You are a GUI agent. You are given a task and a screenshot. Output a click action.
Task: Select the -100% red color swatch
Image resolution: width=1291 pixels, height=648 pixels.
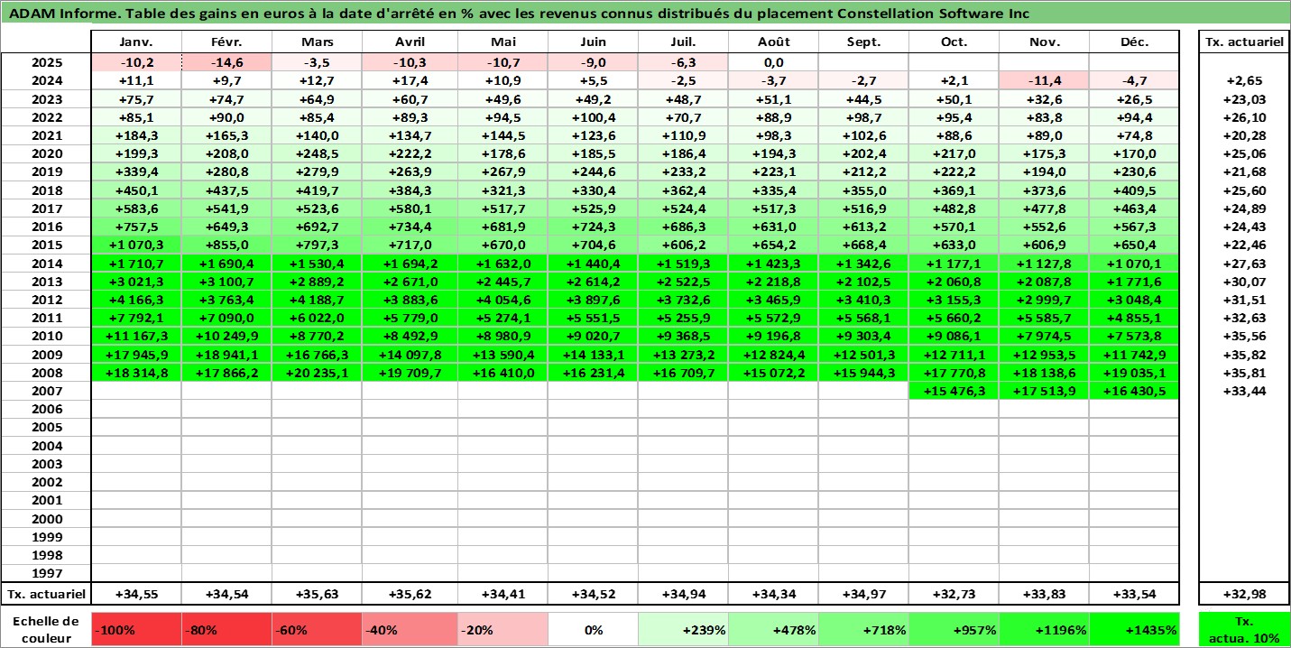click(x=136, y=629)
